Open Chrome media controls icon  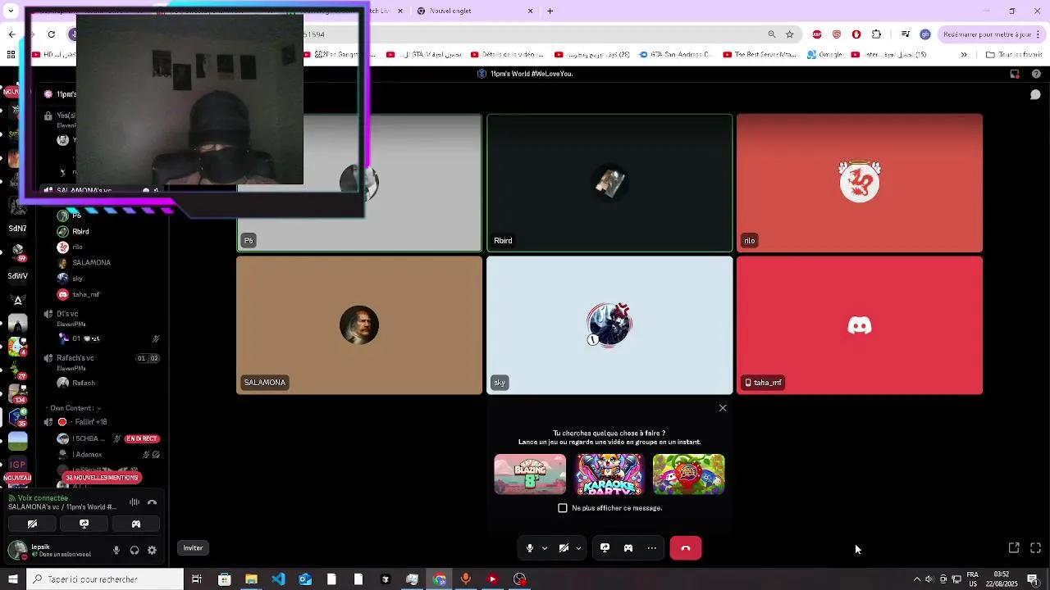906,34
